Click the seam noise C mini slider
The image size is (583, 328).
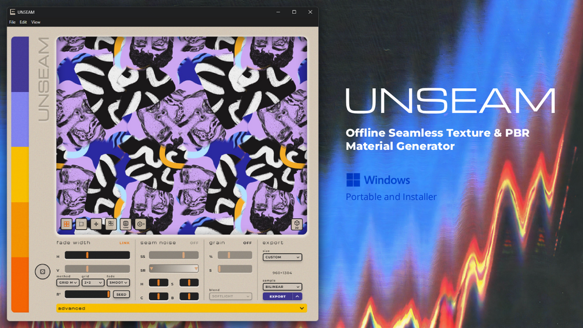[158, 297]
